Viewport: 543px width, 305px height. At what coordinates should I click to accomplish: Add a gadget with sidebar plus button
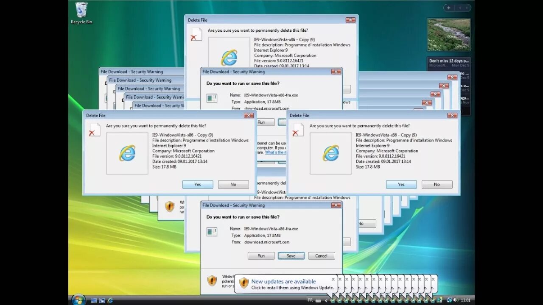(x=448, y=8)
